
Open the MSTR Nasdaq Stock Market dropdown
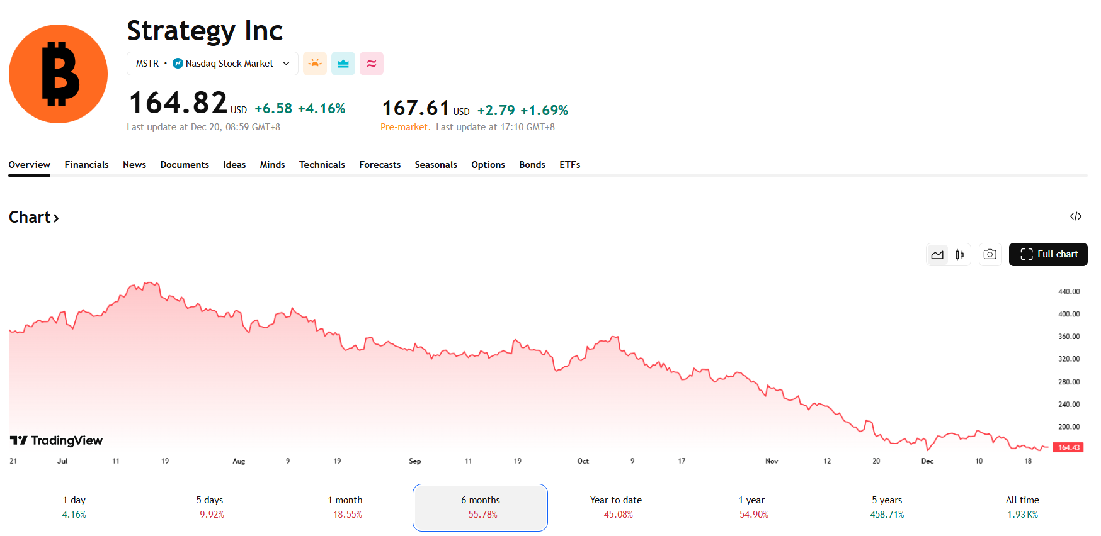tap(212, 64)
